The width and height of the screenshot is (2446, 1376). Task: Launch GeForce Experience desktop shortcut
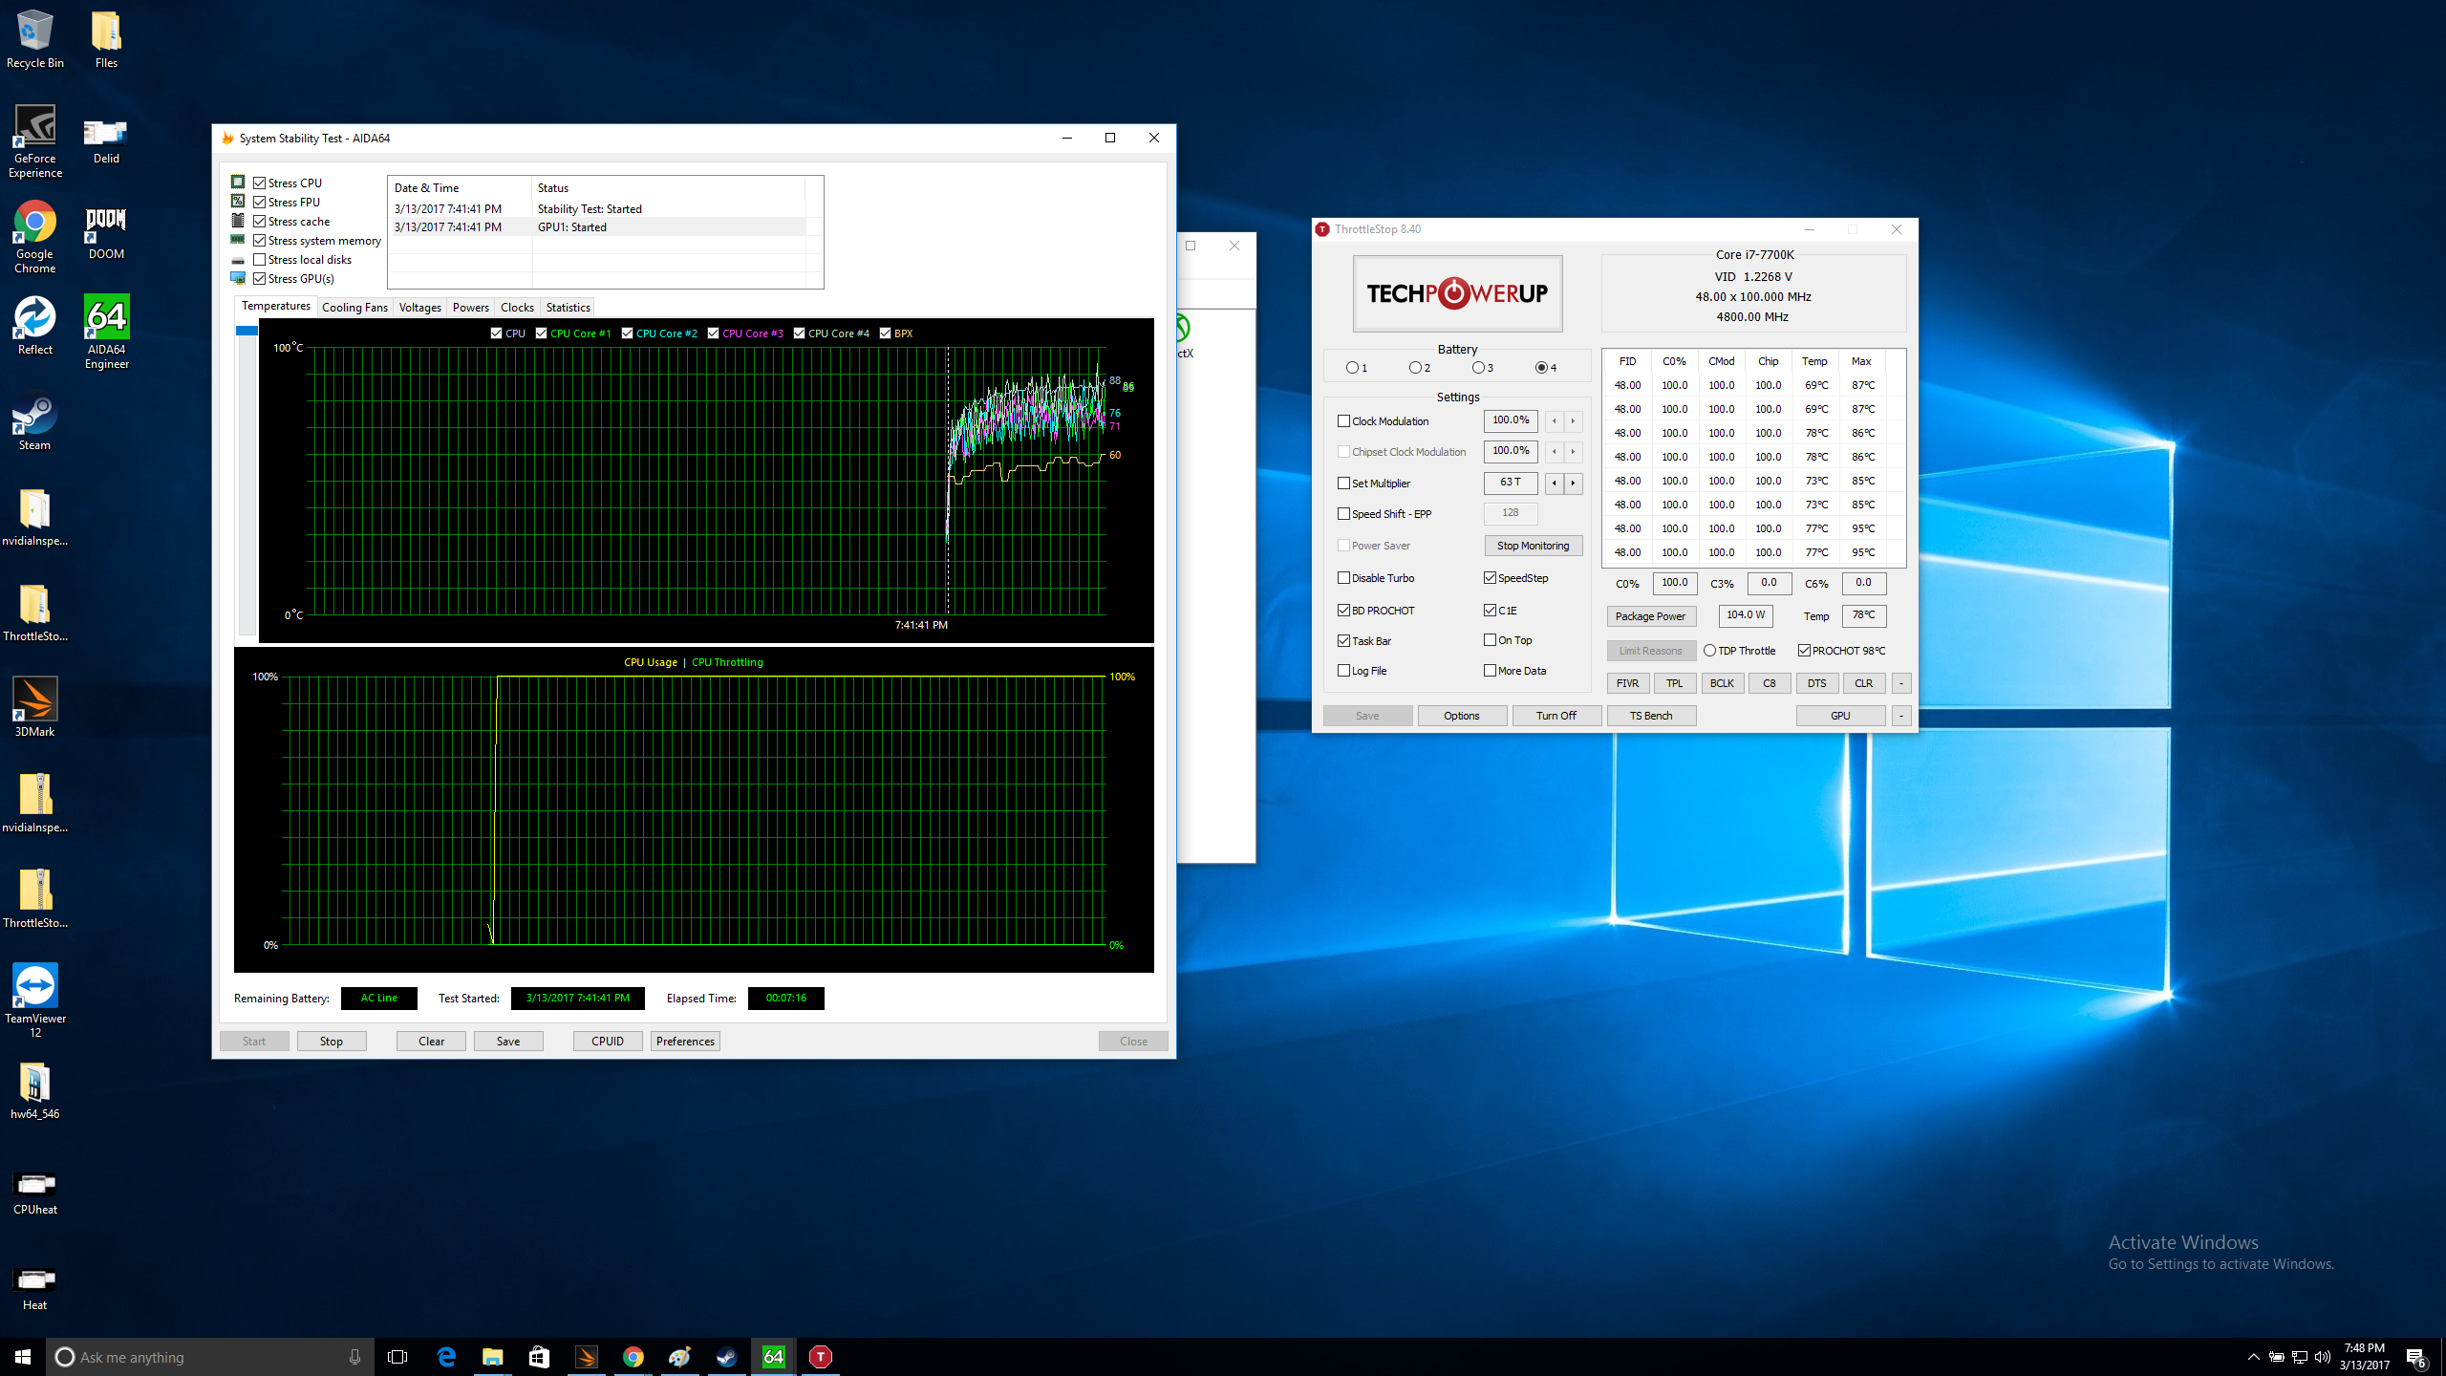point(35,141)
